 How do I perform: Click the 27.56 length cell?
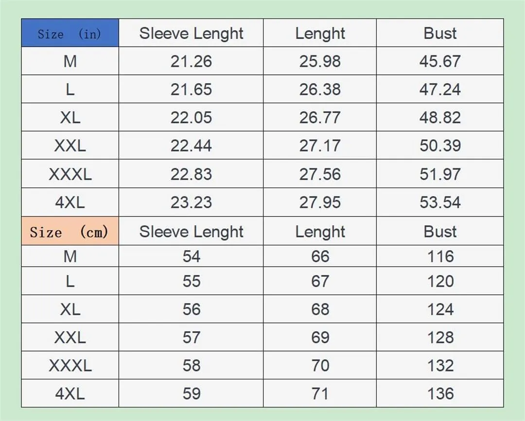pyautogui.click(x=320, y=173)
